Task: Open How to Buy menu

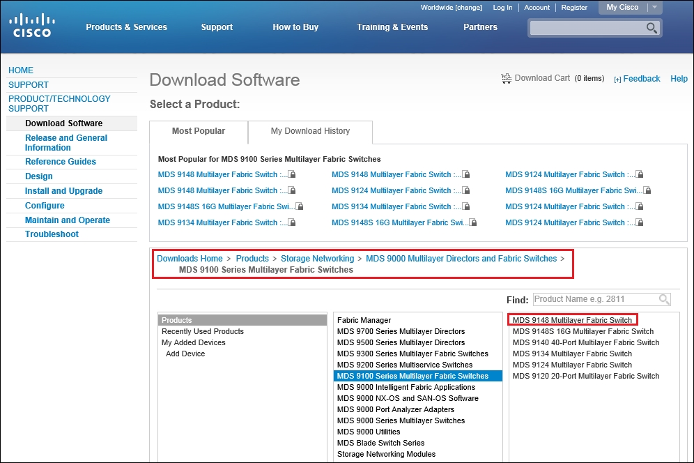Action: (x=295, y=27)
